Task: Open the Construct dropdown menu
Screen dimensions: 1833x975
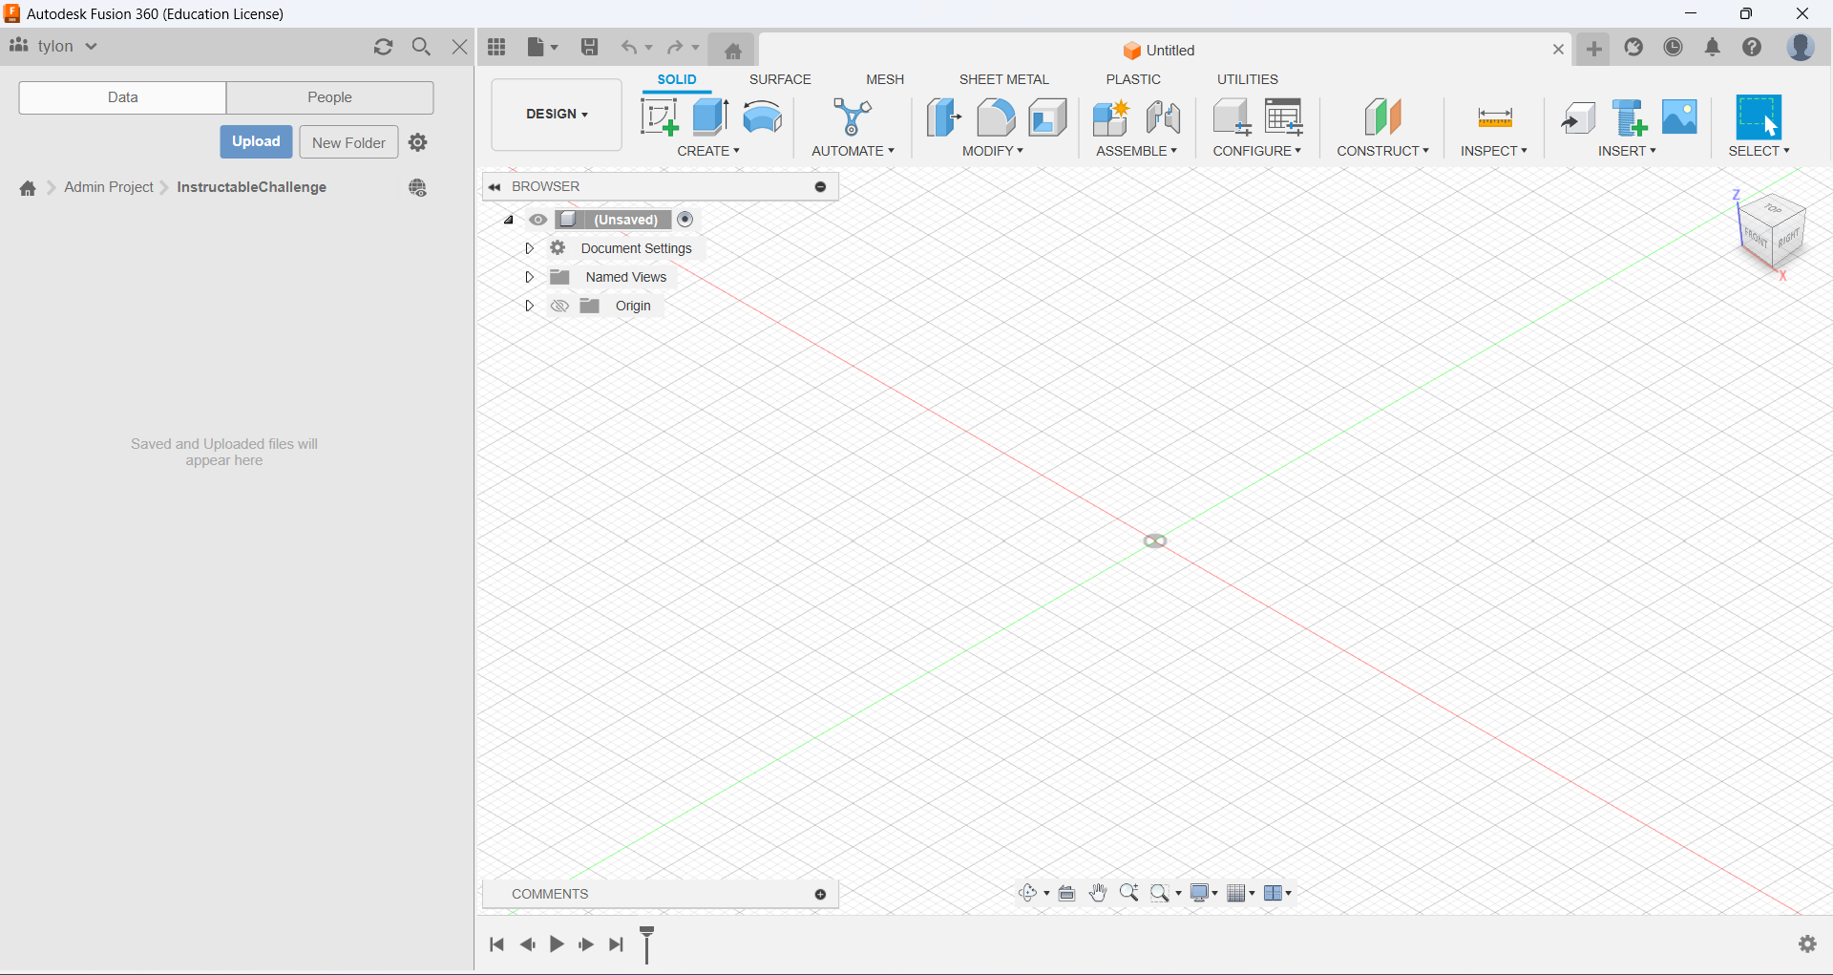Action: point(1382,151)
